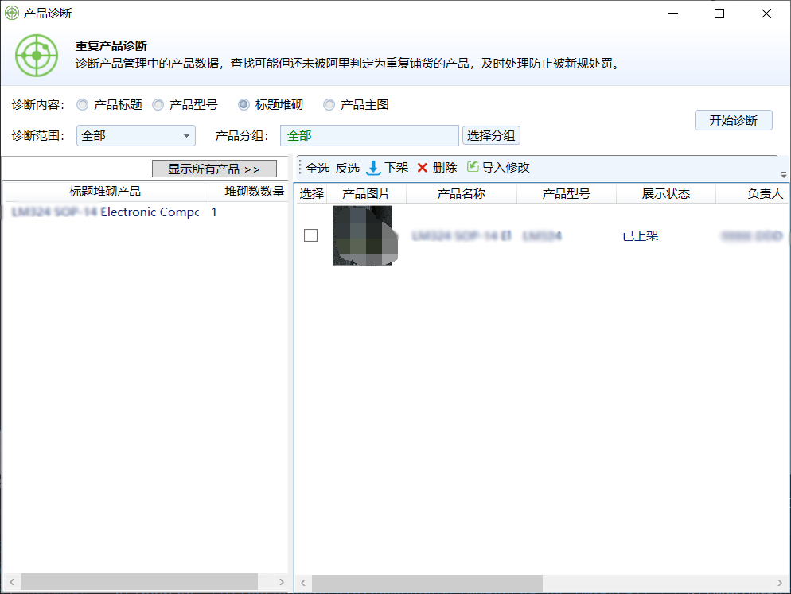791x594 pixels.
Task: Click the 下架 download arrow icon
Action: [x=373, y=168]
